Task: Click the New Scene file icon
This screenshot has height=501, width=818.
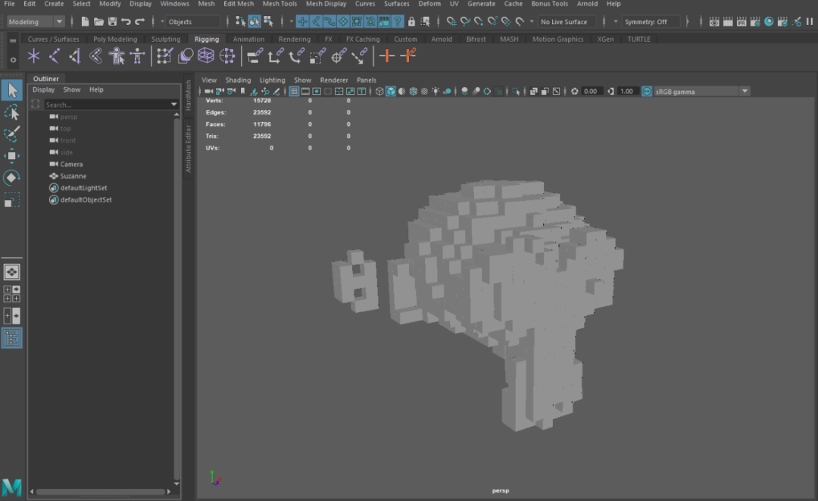Action: pos(85,21)
